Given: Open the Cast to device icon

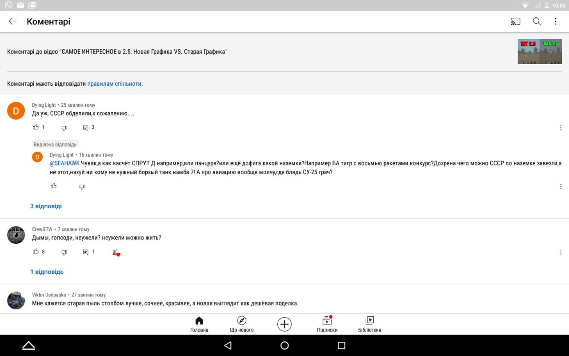Looking at the screenshot, I should pos(515,21).
